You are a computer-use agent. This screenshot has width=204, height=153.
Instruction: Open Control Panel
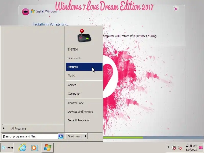pos(84,103)
